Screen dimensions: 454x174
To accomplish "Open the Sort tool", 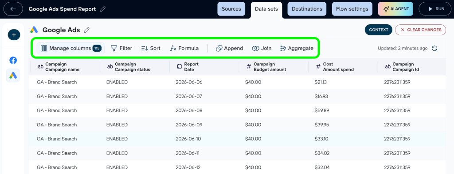I will click(151, 48).
